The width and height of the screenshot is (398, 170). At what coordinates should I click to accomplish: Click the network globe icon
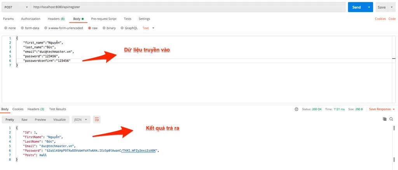tap(296, 109)
